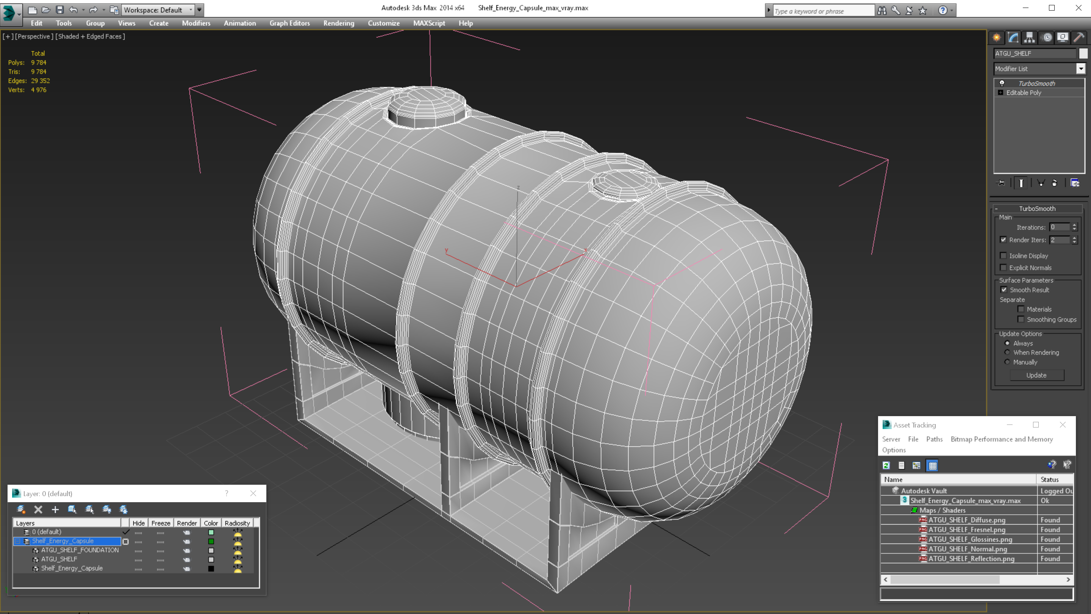Click the Pin Stack icon
1091x614 pixels.
tap(1001, 183)
